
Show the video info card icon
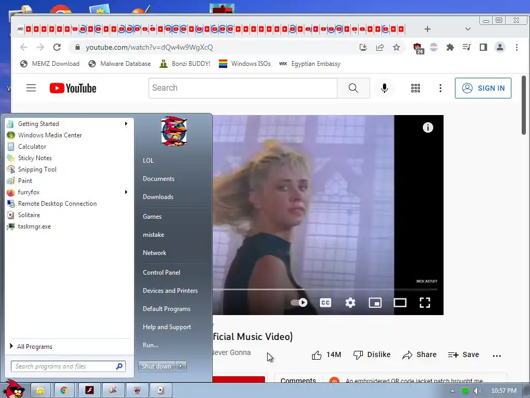pos(428,127)
